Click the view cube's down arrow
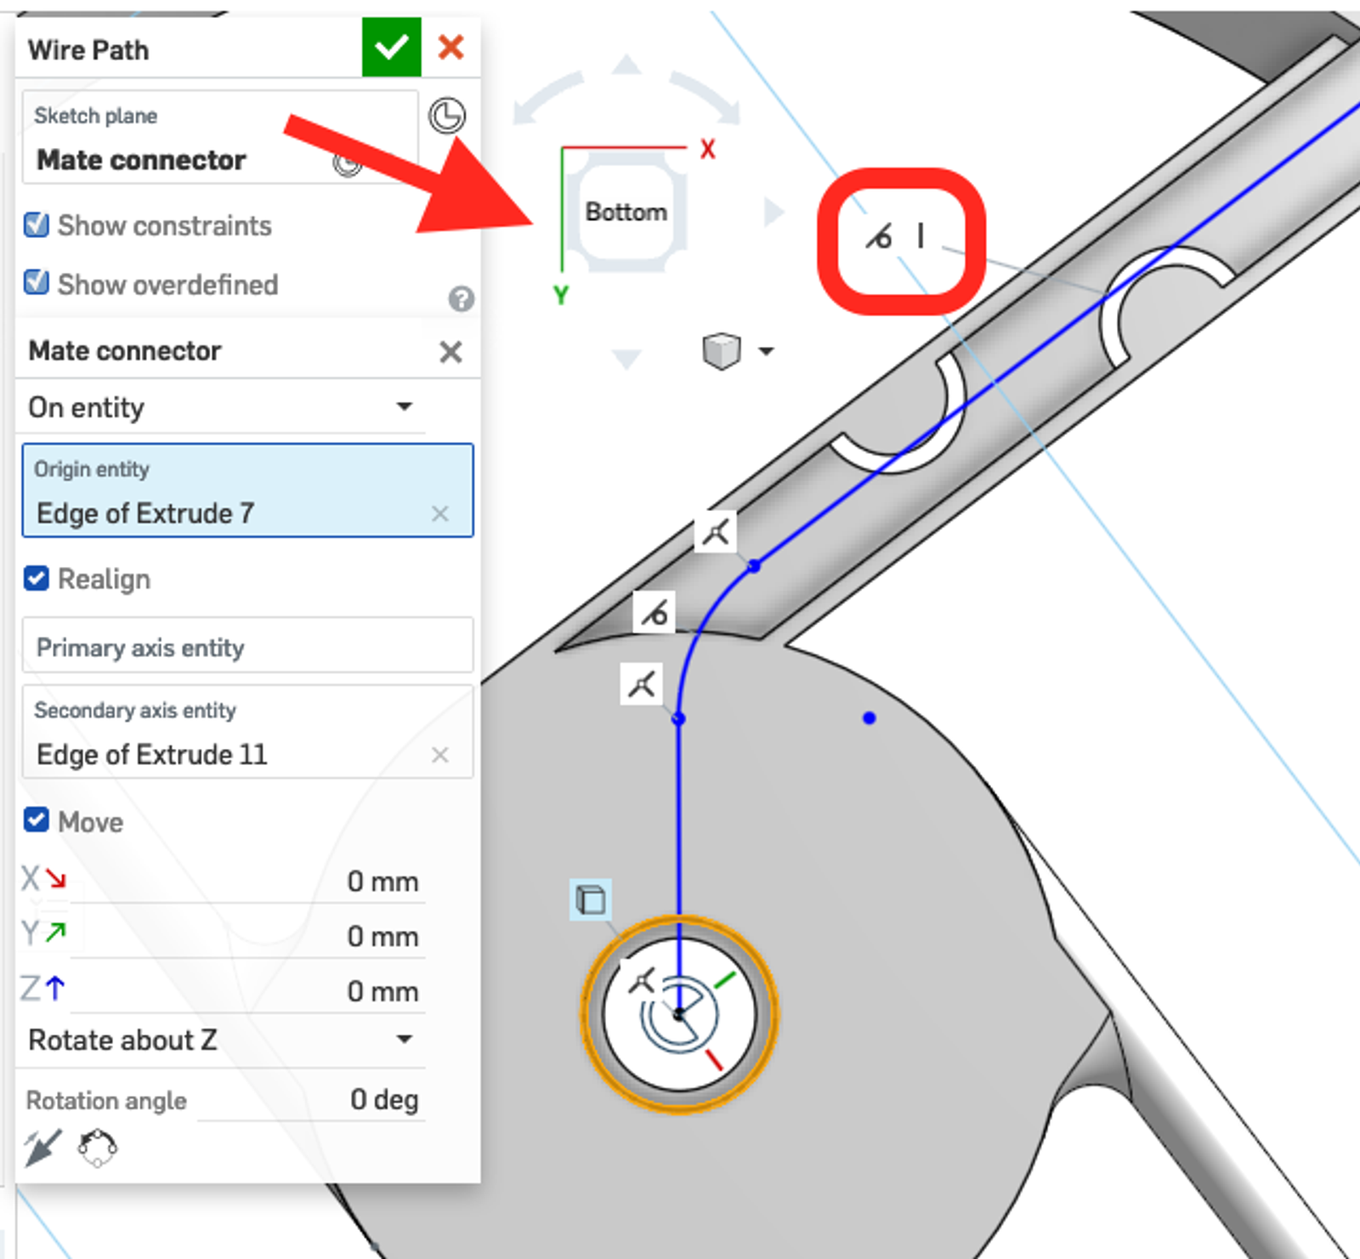The height and width of the screenshot is (1259, 1360). 626,359
